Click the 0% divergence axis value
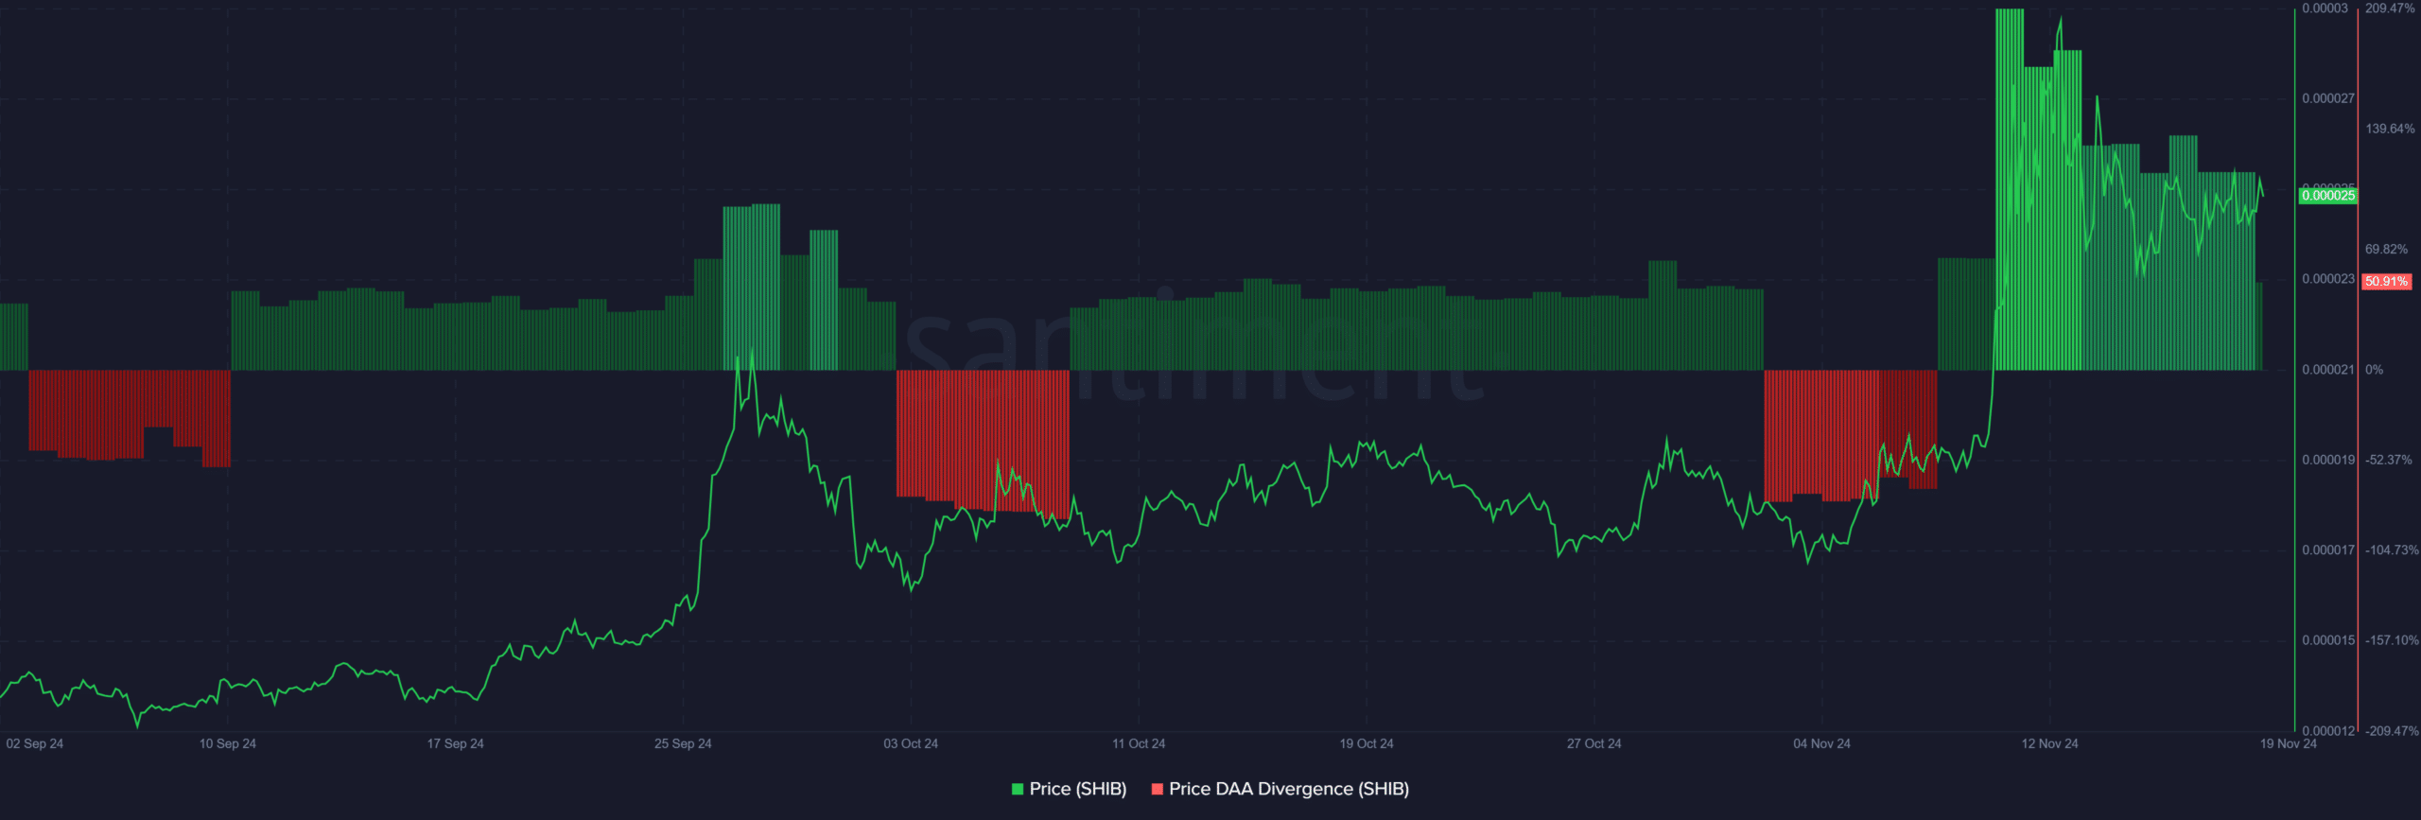This screenshot has width=2421, height=820. (x=2374, y=370)
